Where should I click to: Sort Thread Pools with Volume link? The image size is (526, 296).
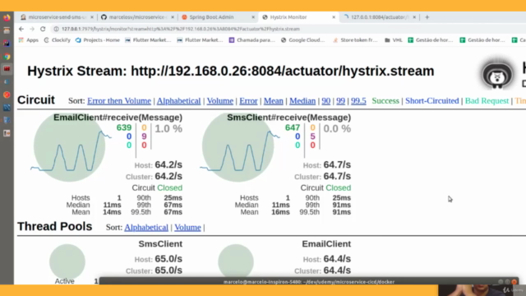point(187,227)
